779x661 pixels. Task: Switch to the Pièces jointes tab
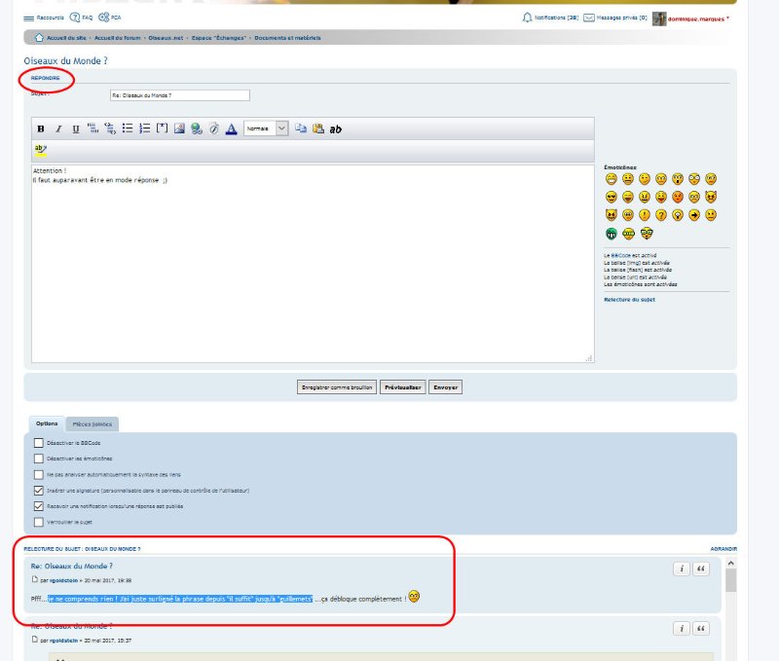pyautogui.click(x=93, y=424)
